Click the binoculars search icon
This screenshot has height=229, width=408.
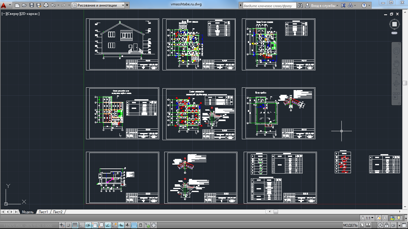(300, 6)
